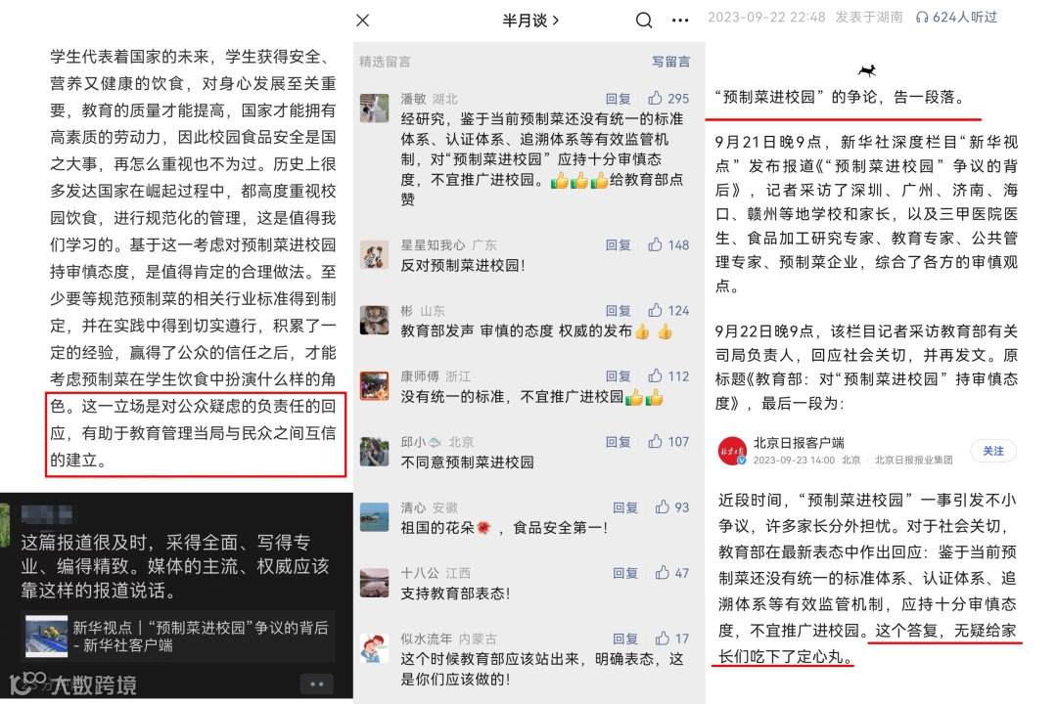This screenshot has width=1057, height=704.
Task: Open the three-dot more options menu
Action: click(x=680, y=21)
